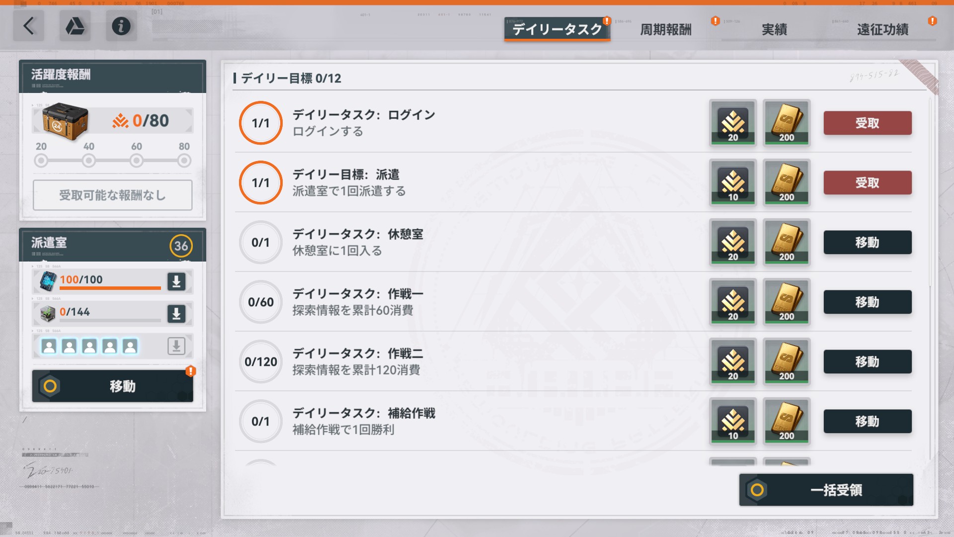This screenshot has height=537, width=954.
Task: Open the info icon
Action: tap(121, 26)
